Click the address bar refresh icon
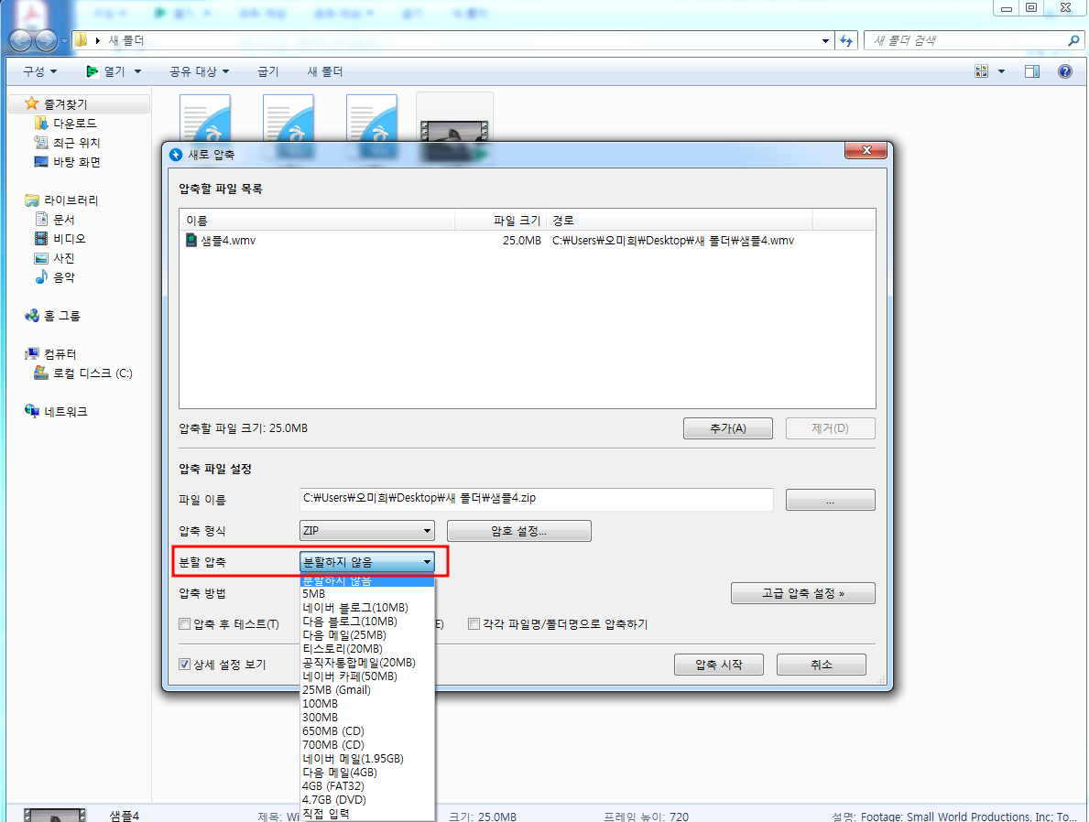1089x822 pixels. [846, 40]
